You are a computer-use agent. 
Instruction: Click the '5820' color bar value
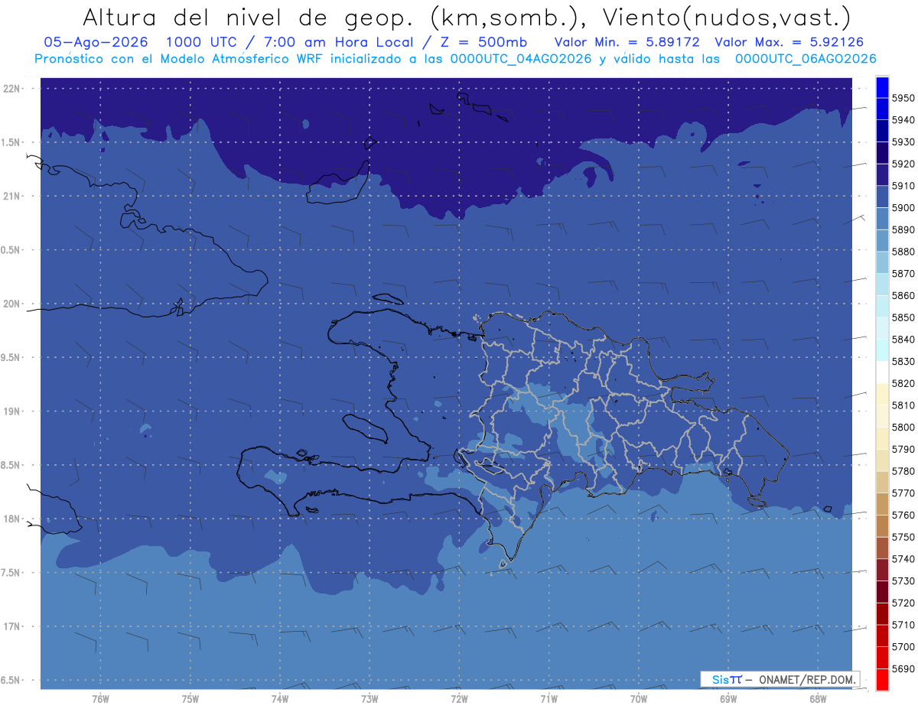(x=903, y=383)
